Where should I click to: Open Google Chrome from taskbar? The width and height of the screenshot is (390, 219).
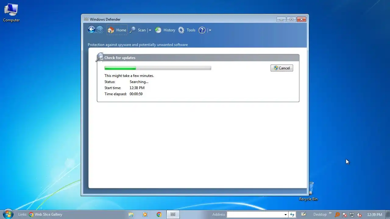[x=159, y=214]
